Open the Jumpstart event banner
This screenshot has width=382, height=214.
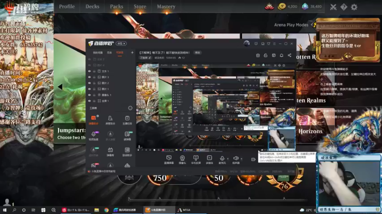point(70,88)
